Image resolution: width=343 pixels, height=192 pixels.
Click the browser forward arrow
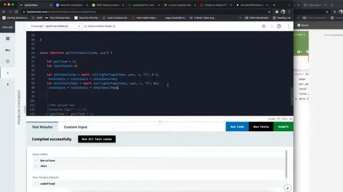10,12
